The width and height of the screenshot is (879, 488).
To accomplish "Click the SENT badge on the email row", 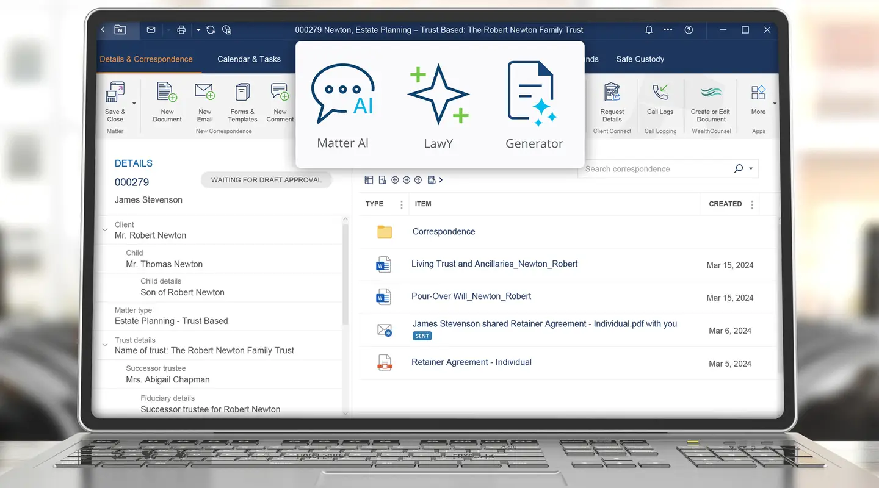I will [422, 335].
